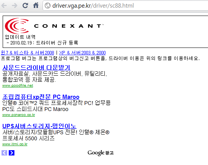Focus the address bar URL field
The height and width of the screenshot is (165, 208).
point(125,6)
